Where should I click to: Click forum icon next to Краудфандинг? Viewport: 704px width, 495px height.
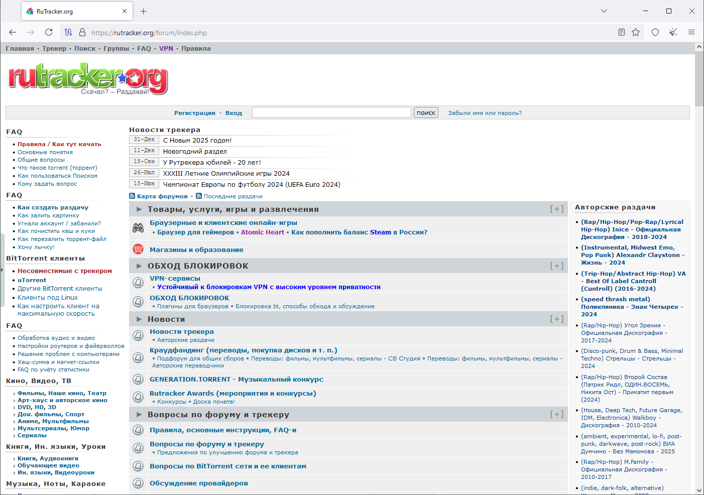[138, 357]
